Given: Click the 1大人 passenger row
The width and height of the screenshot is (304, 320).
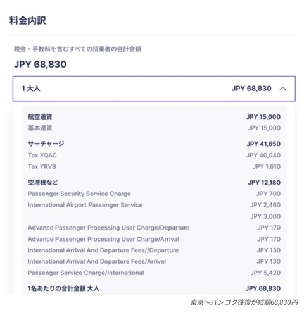Looking at the screenshot, I should 154,89.
